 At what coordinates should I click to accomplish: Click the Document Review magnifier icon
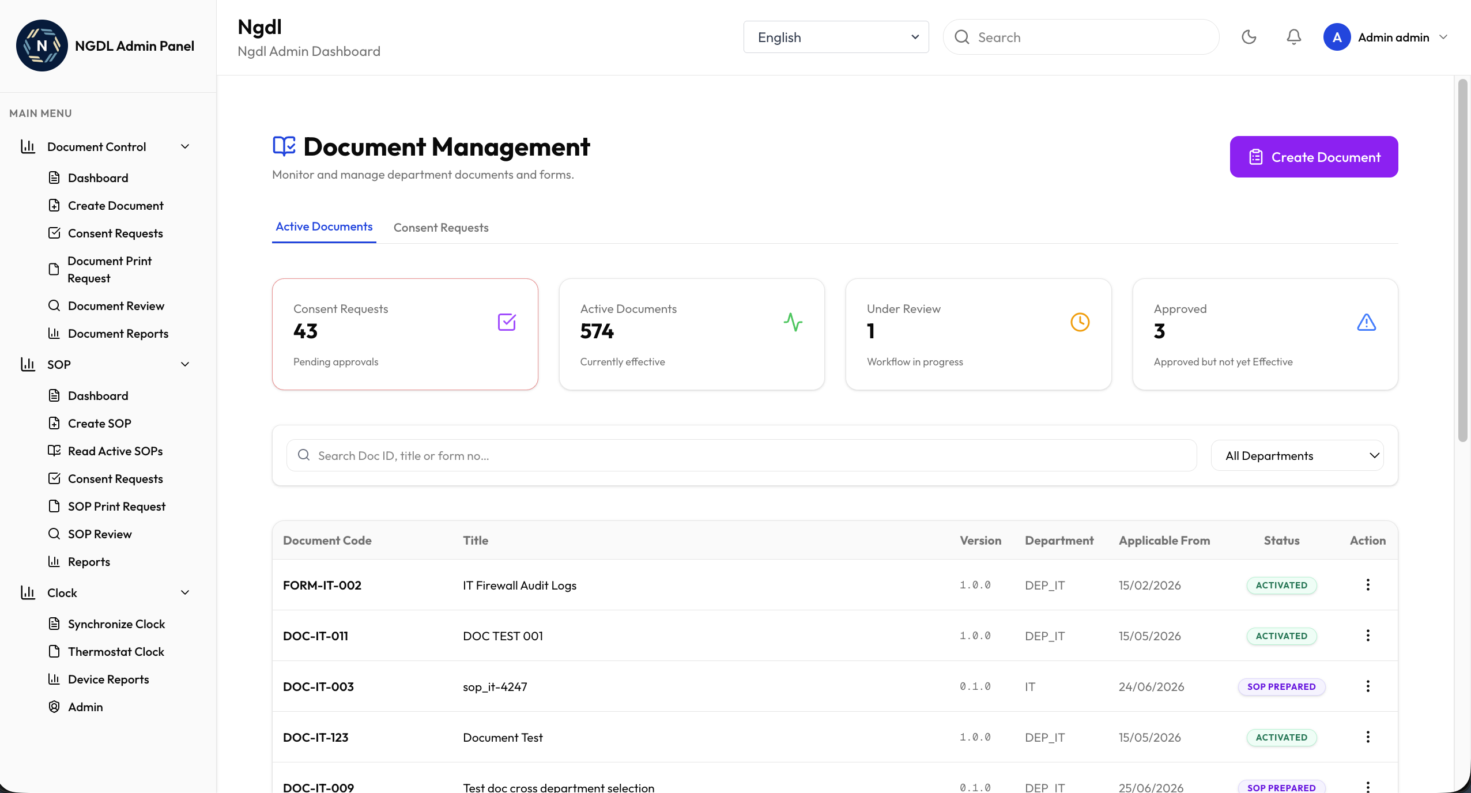tap(54, 305)
